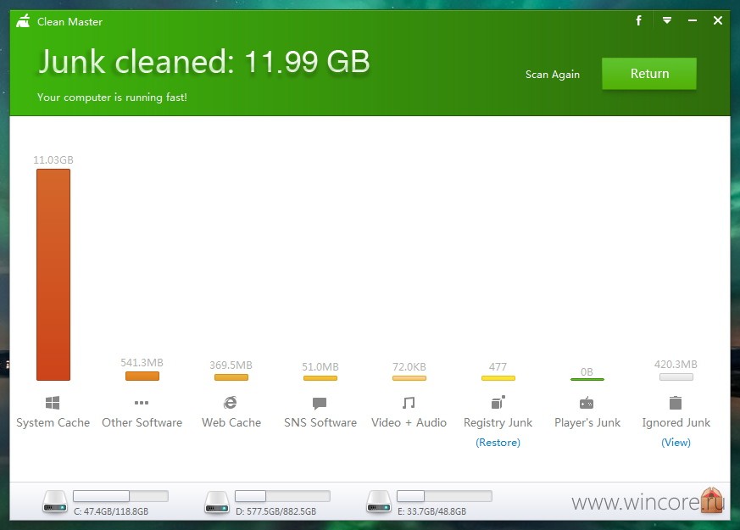Click the C: 47.4GB/118.8GB text
740x530 pixels.
(111, 511)
